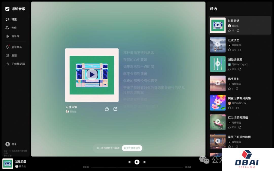Image resolution: width=274 pixels, height=171 pixels.
Task: Click the share icon under main album art
Action: click(x=115, y=109)
